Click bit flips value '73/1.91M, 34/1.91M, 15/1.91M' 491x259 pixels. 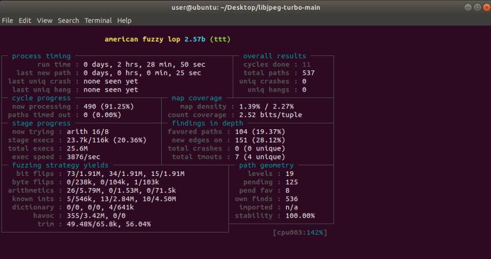125,174
